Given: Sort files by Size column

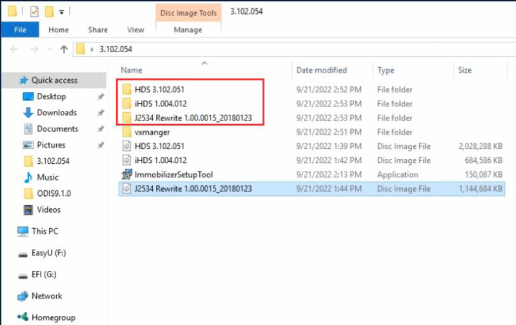Looking at the screenshot, I should [x=464, y=70].
